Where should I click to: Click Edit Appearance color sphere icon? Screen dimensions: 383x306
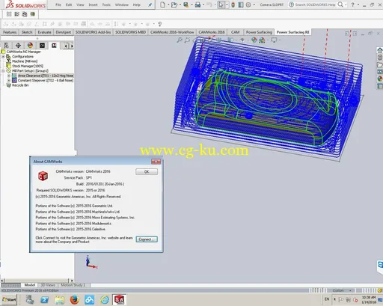(x=254, y=40)
